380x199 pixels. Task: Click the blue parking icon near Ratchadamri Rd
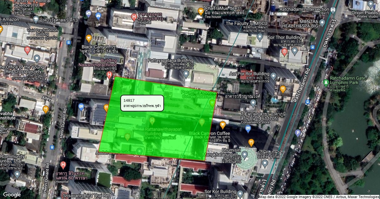point(297,133)
